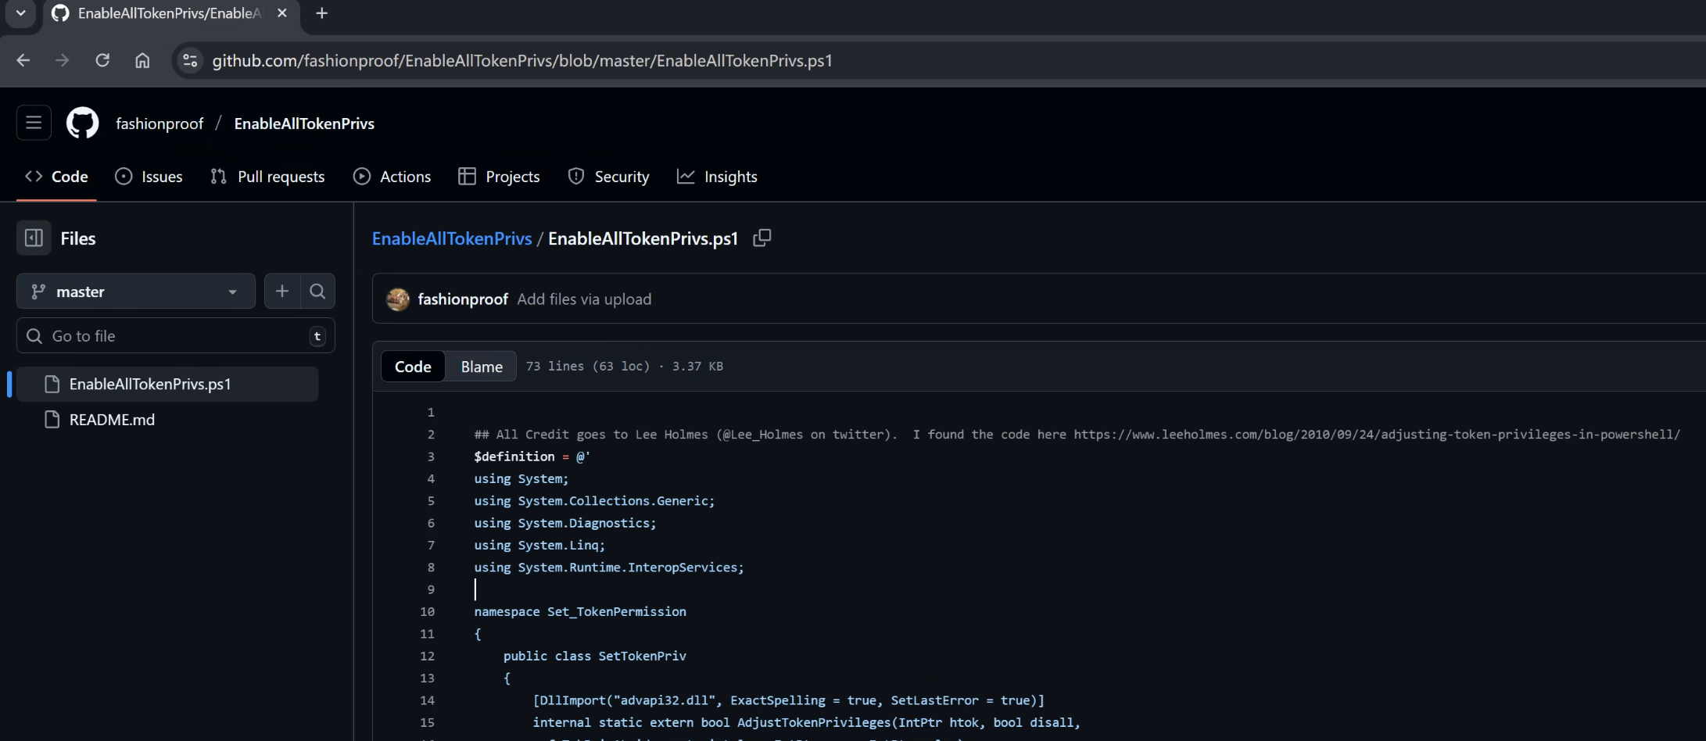Select README.md in the file tree
Image resolution: width=1706 pixels, height=741 pixels.
point(112,420)
